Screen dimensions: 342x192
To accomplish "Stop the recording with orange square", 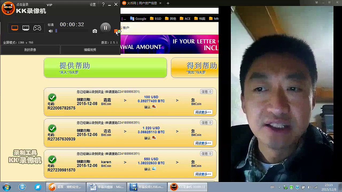I will tap(116, 31).
